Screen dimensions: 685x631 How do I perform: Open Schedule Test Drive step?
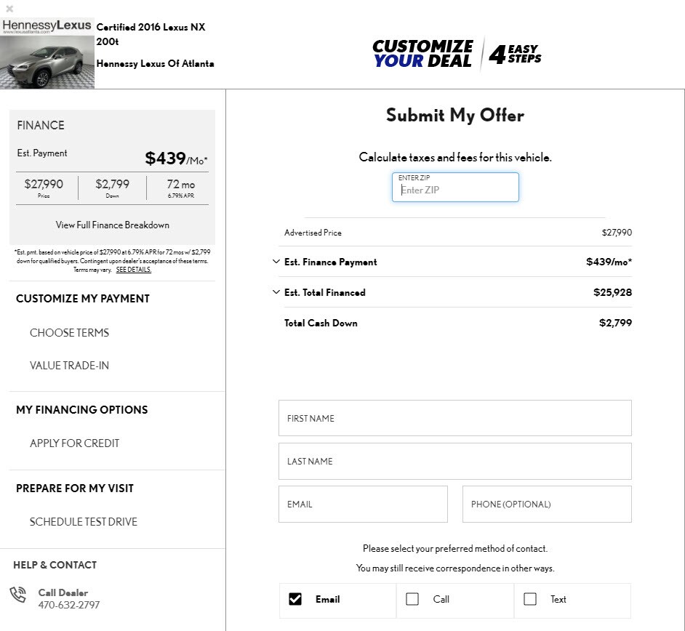pos(84,522)
